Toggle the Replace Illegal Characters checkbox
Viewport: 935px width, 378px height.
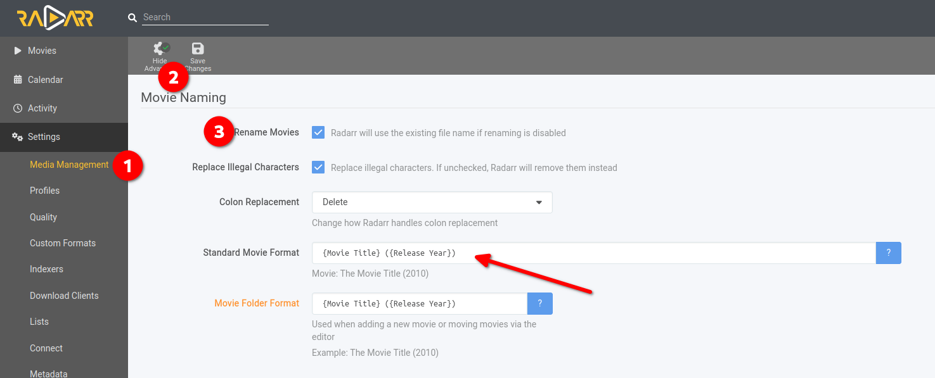pos(318,168)
